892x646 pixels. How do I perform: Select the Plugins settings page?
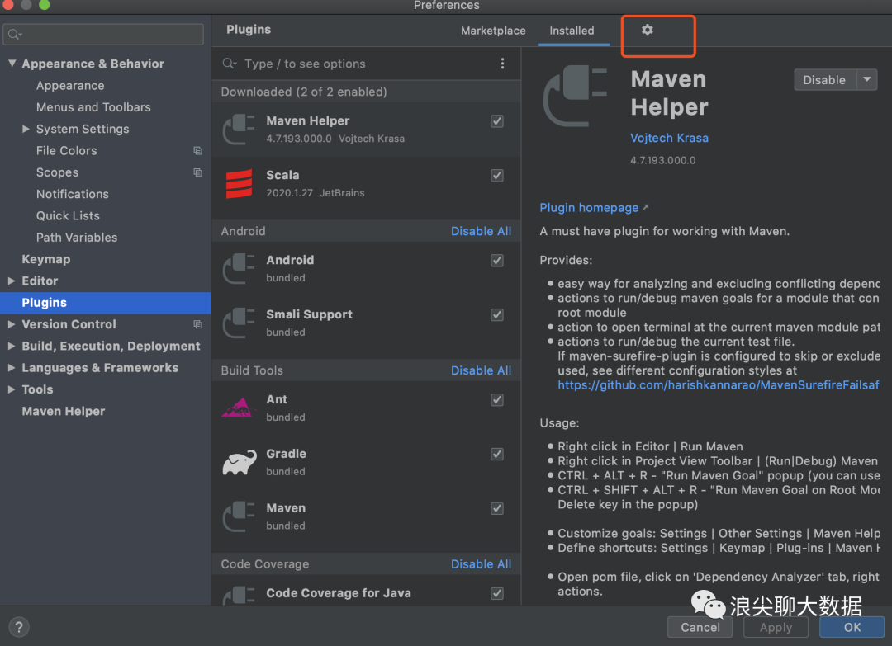pos(105,303)
